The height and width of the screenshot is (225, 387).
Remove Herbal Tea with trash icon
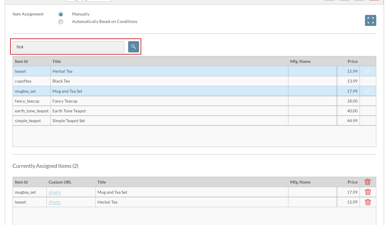(x=368, y=202)
